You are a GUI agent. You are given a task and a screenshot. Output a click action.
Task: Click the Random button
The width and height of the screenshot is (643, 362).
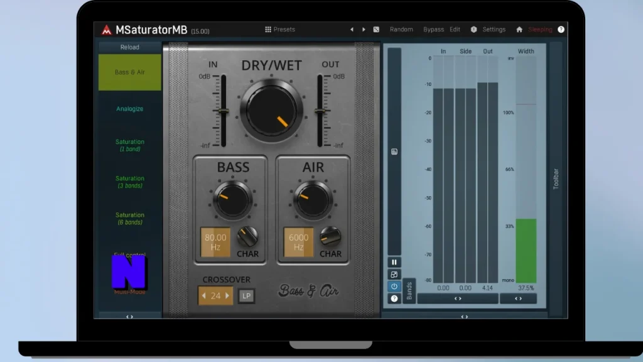pyautogui.click(x=401, y=30)
